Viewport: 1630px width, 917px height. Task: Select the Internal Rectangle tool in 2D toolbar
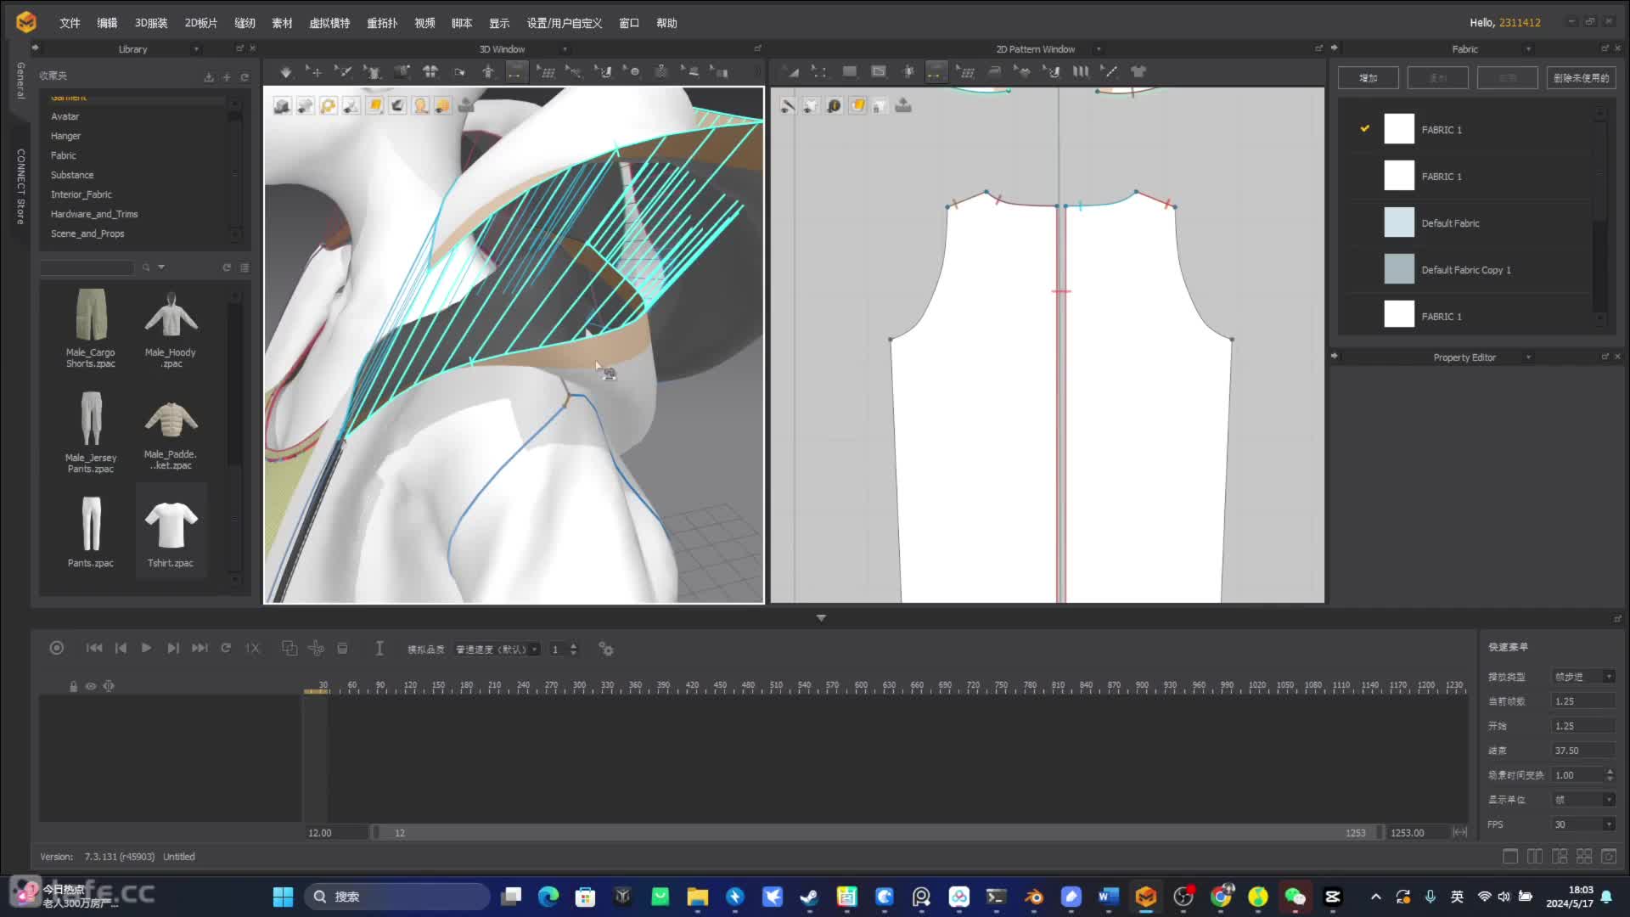click(879, 72)
